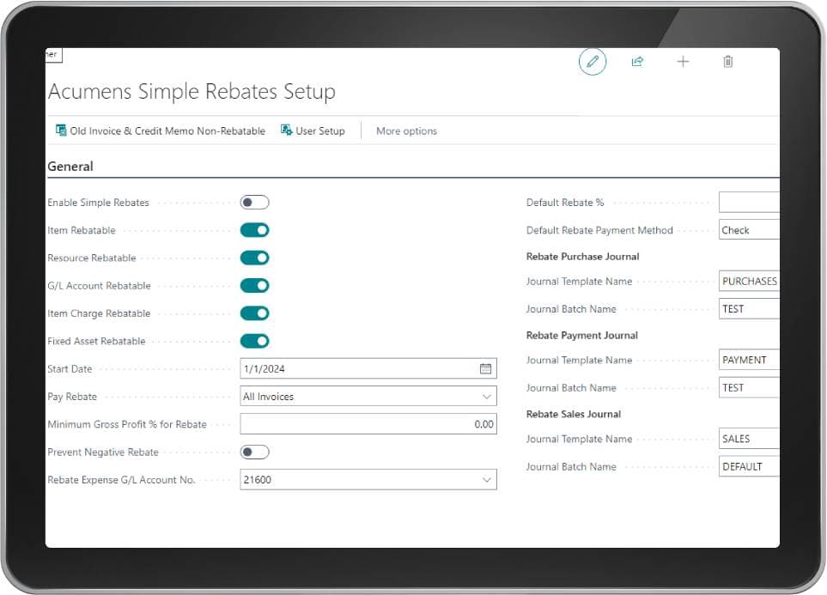Toggle G/L Account Rebatable switch
827x595 pixels.
pos(255,285)
